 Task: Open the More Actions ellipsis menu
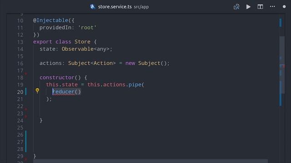coord(272,6)
